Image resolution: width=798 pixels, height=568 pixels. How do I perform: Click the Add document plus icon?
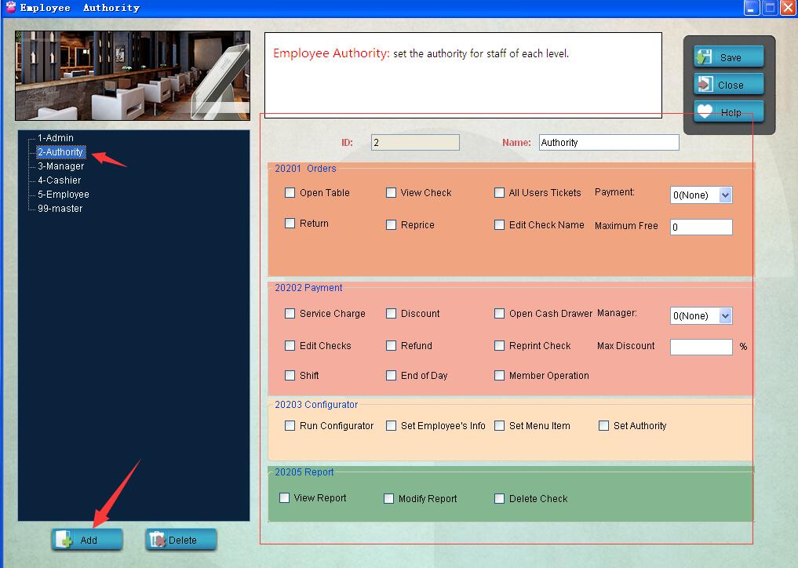[64, 540]
